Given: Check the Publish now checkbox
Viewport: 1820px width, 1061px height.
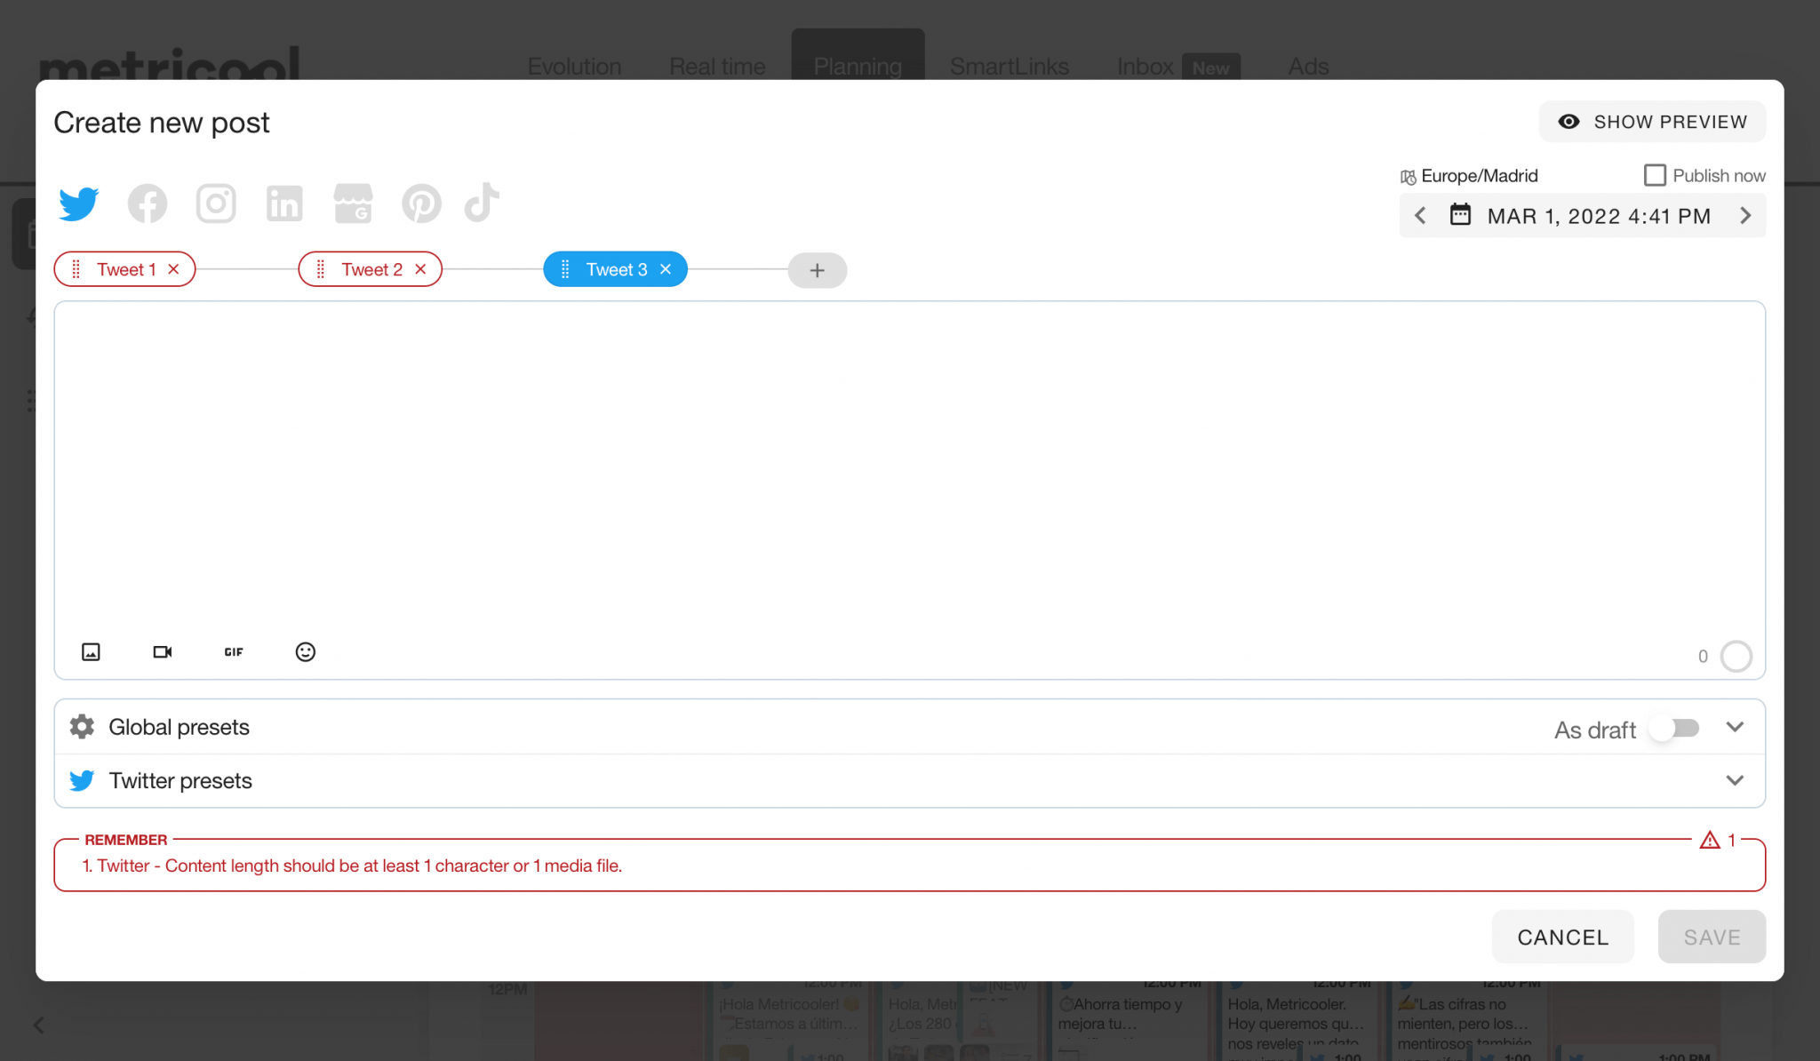Looking at the screenshot, I should click(x=1655, y=175).
